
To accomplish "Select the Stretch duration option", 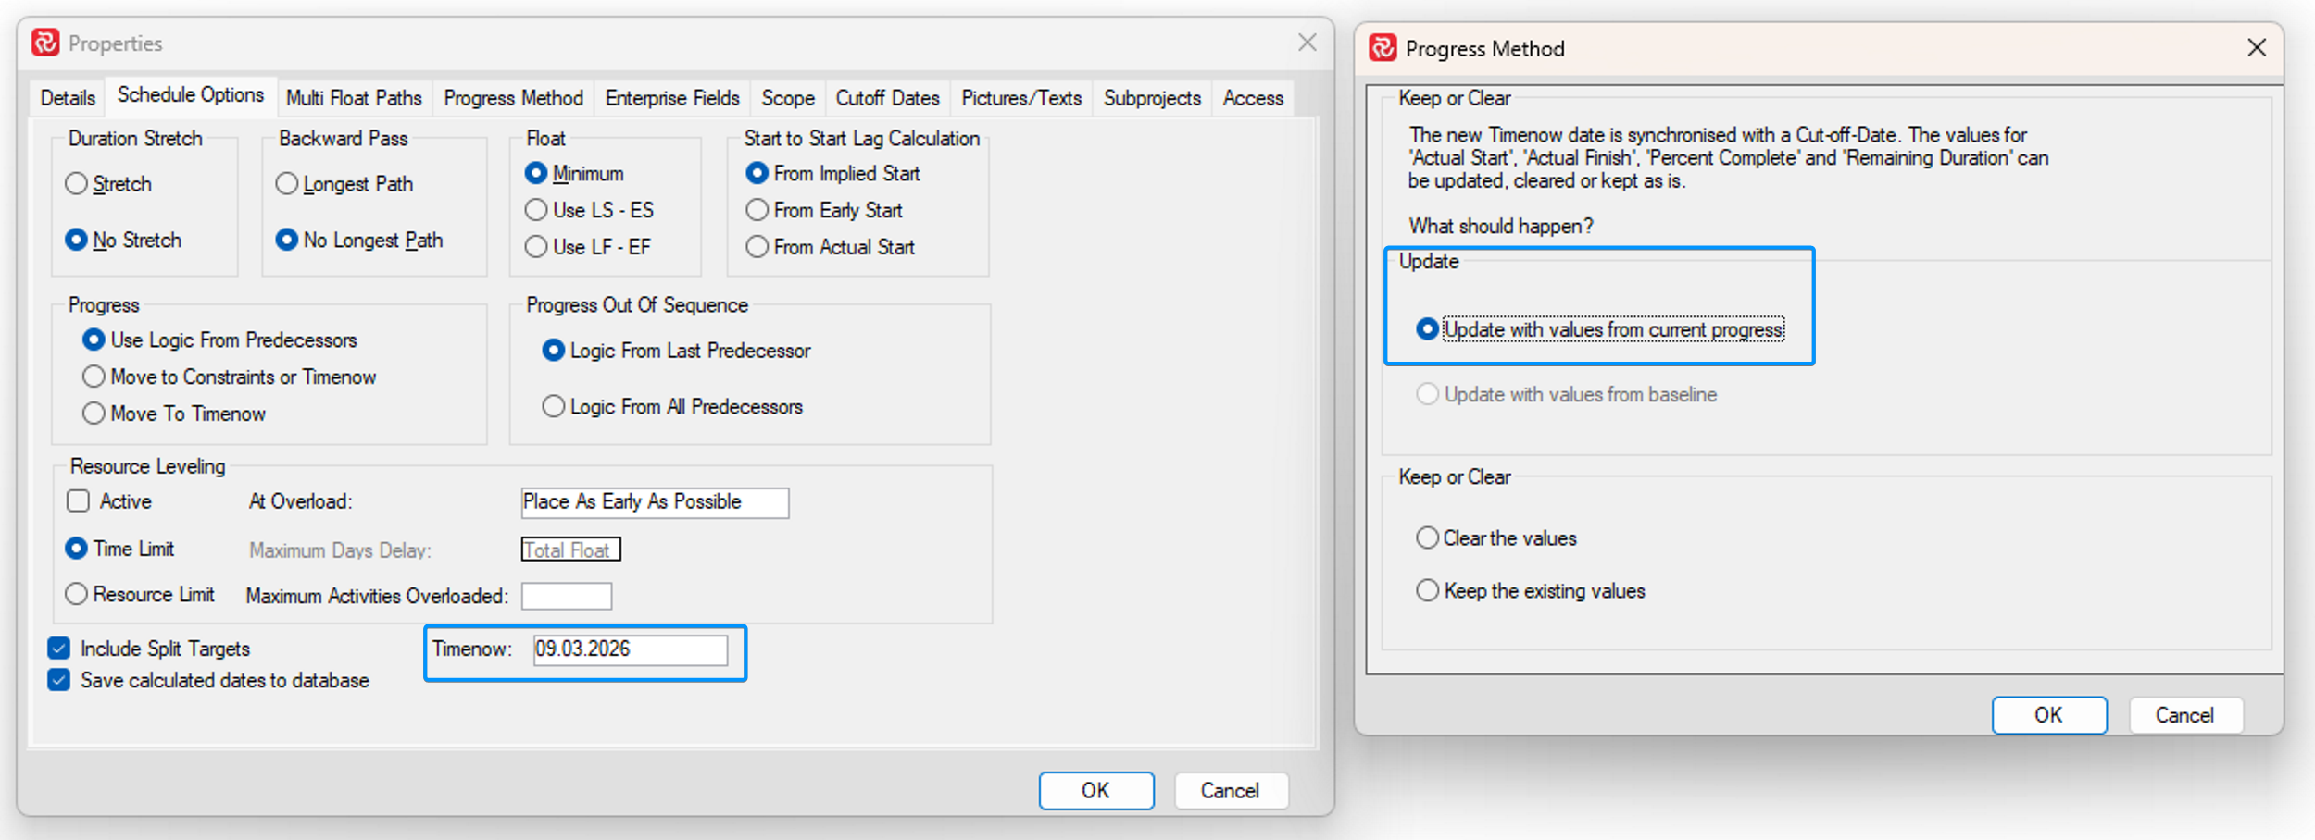I will click(x=77, y=184).
